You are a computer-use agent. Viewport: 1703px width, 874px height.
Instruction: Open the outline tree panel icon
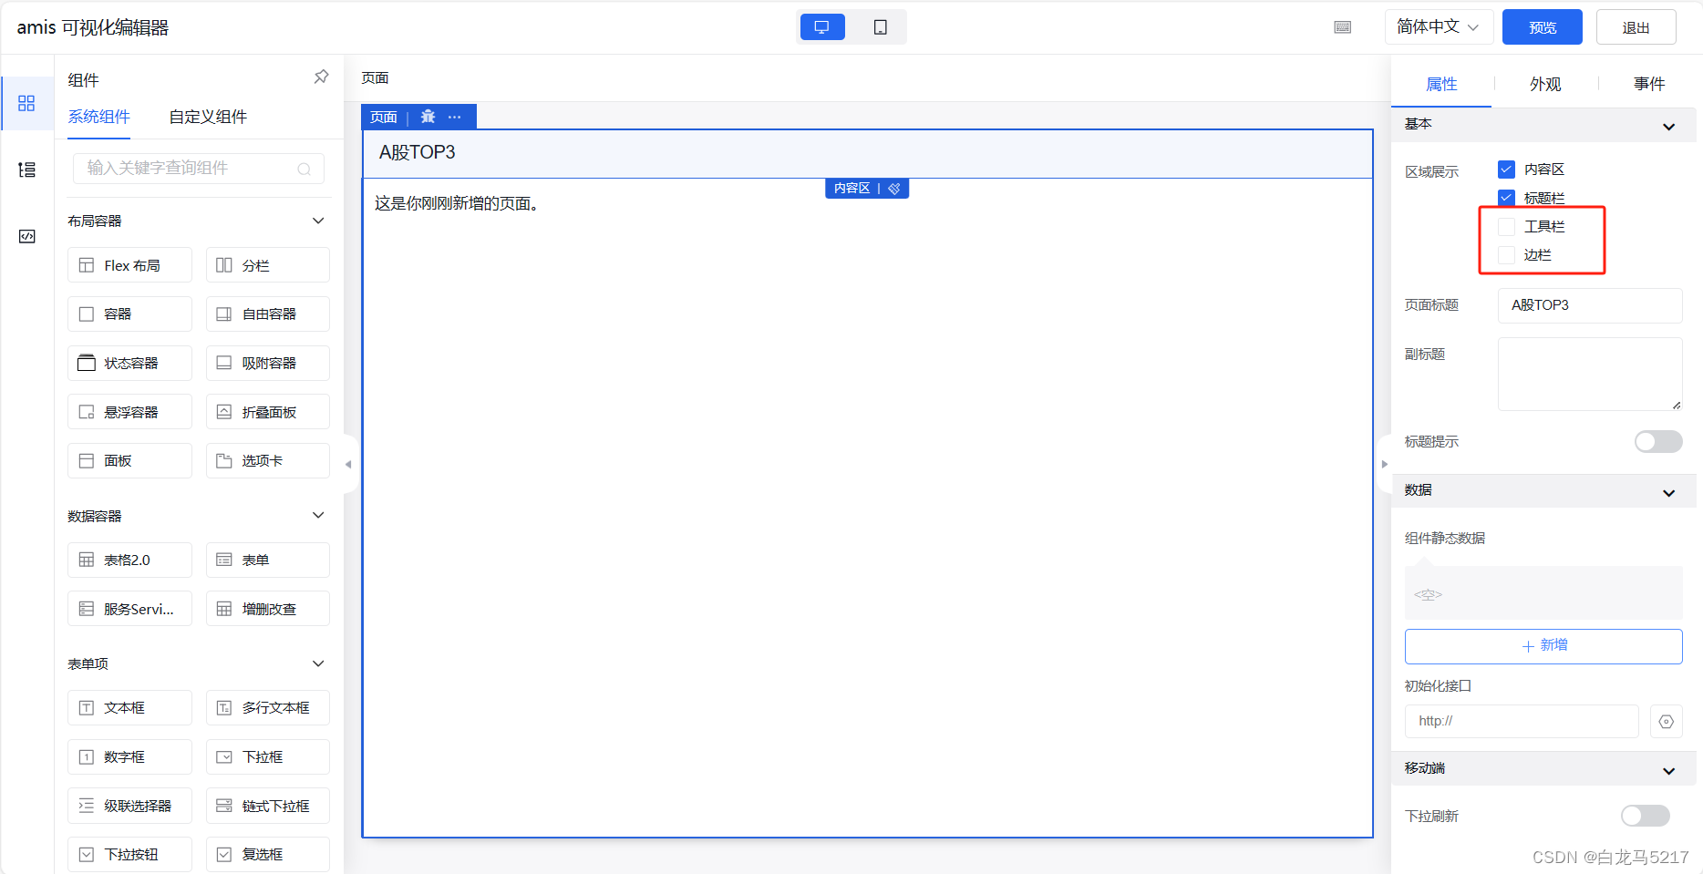[x=27, y=170]
